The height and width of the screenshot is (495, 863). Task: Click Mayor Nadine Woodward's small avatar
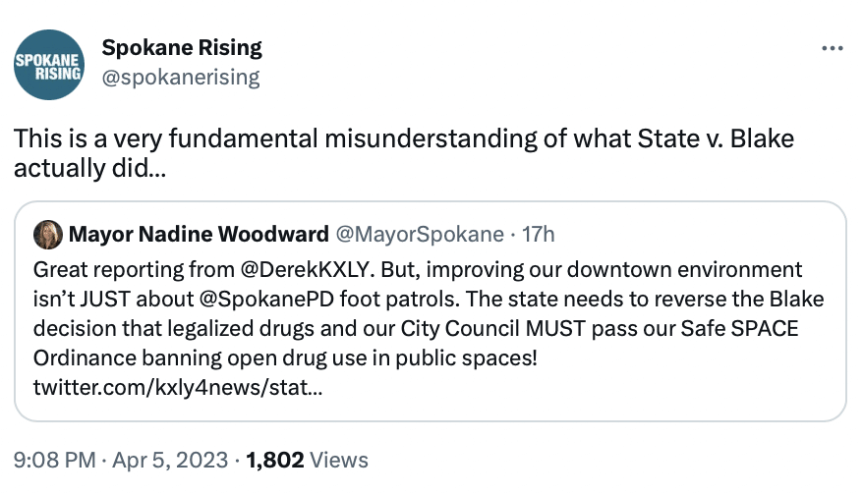(x=48, y=235)
